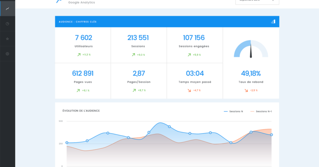Viewport: 319px width, 167px height.
Task: Click the Google Analytics subtitle at top
Action: point(81,3)
